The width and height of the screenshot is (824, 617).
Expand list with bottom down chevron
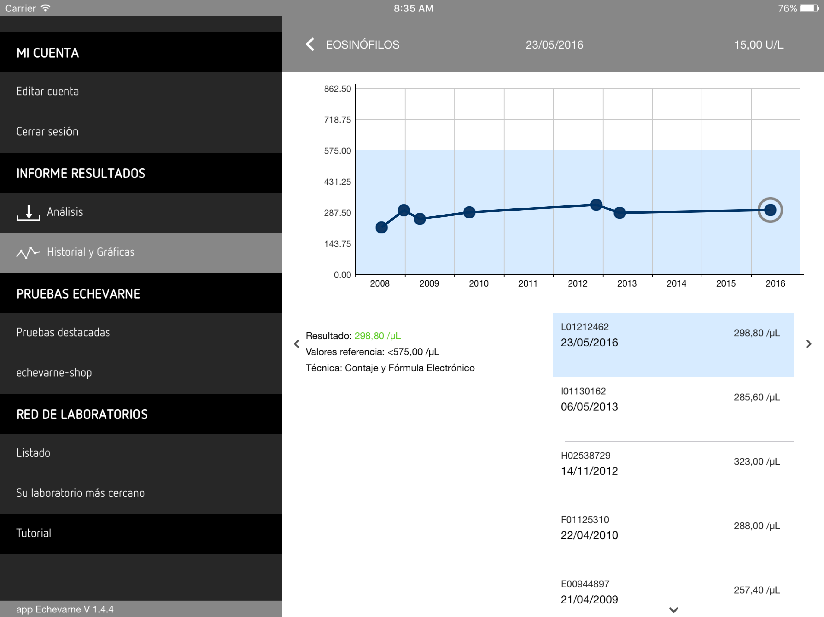click(673, 609)
